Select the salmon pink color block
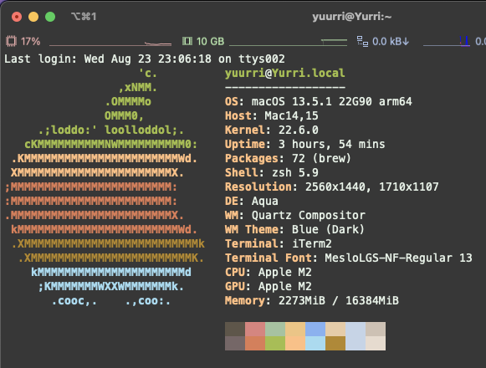This screenshot has height=368, width=486. click(x=255, y=329)
